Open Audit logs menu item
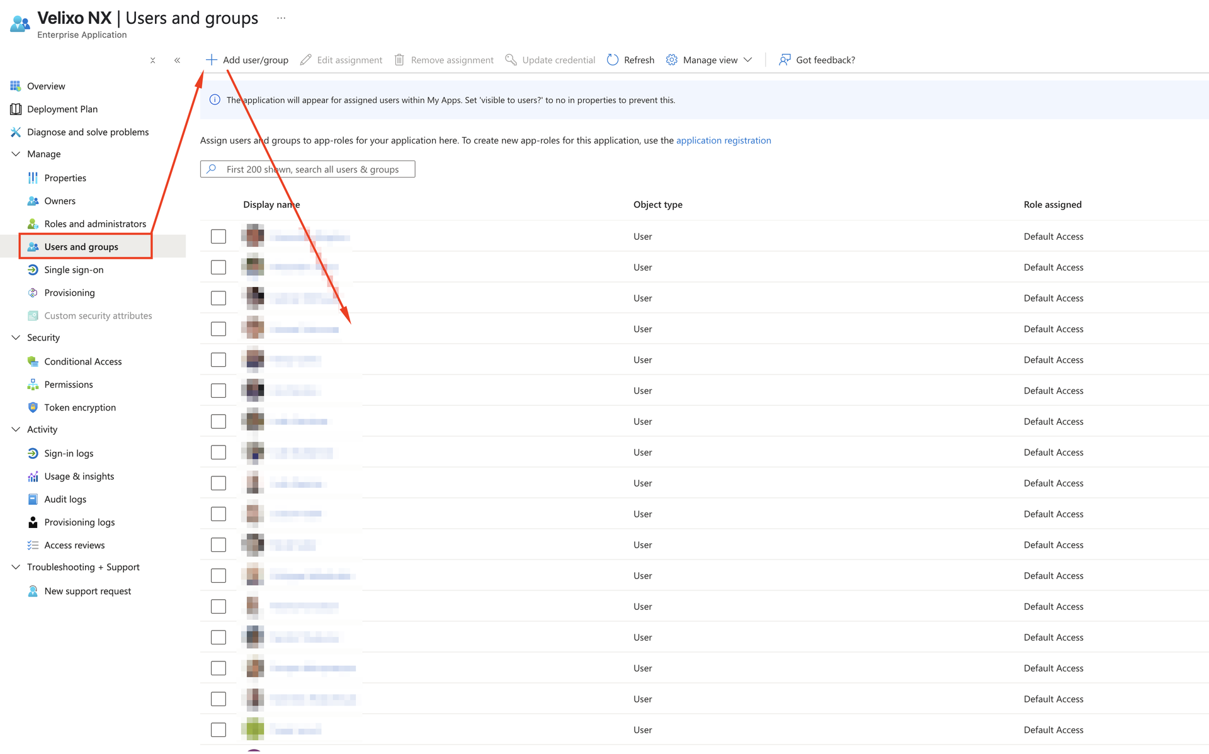Image resolution: width=1209 pixels, height=754 pixels. [65, 499]
